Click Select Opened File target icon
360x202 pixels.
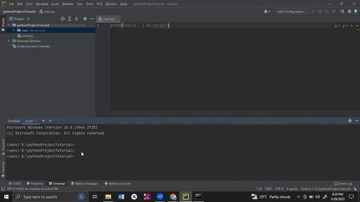(62, 19)
